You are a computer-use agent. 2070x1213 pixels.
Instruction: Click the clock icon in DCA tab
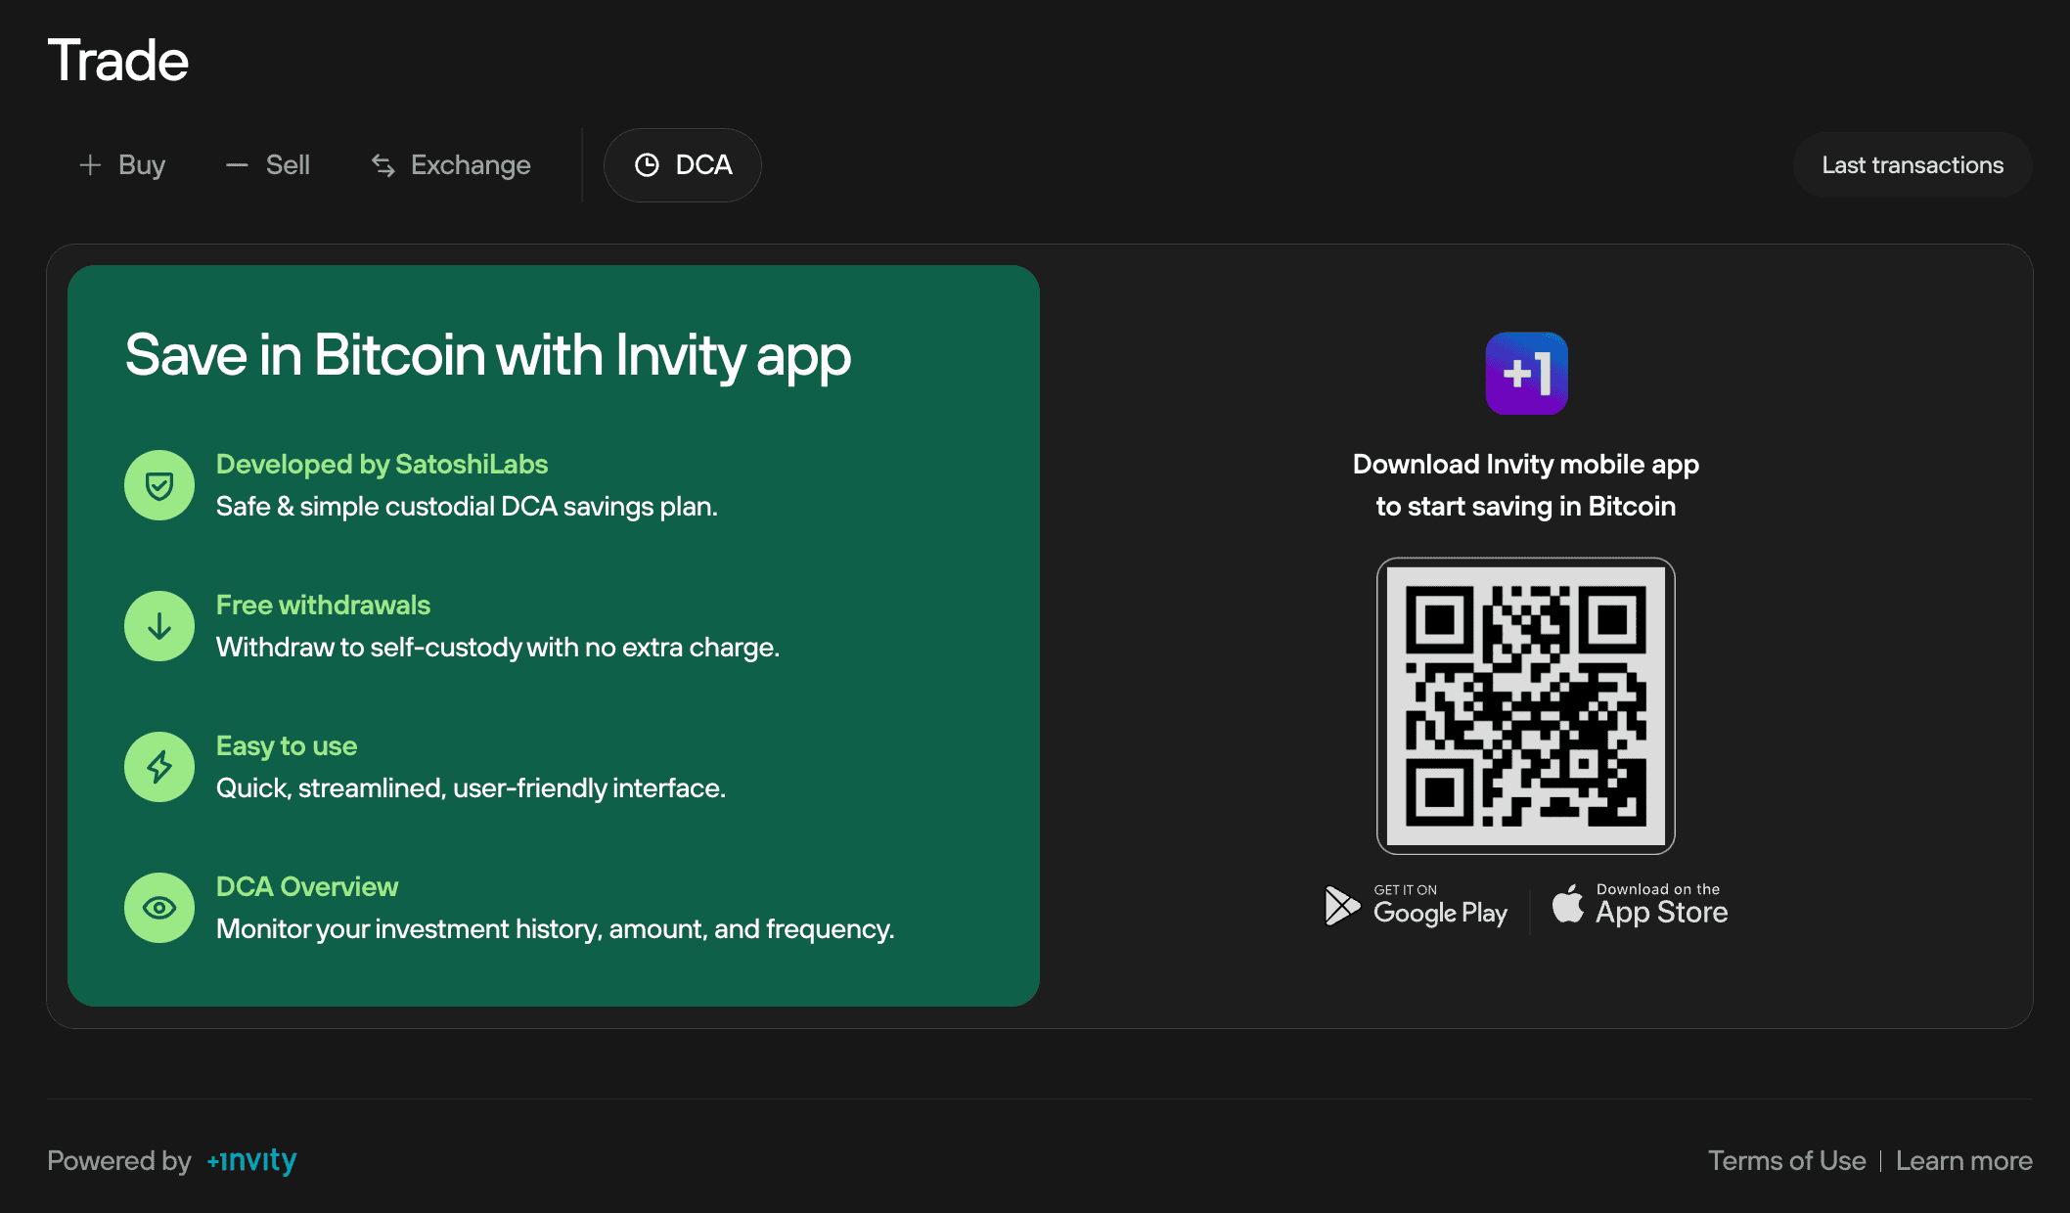(x=647, y=165)
